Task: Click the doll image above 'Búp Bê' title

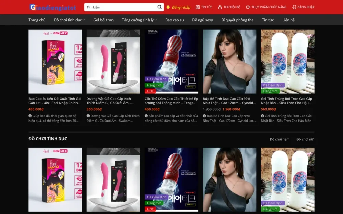Action: point(229,62)
